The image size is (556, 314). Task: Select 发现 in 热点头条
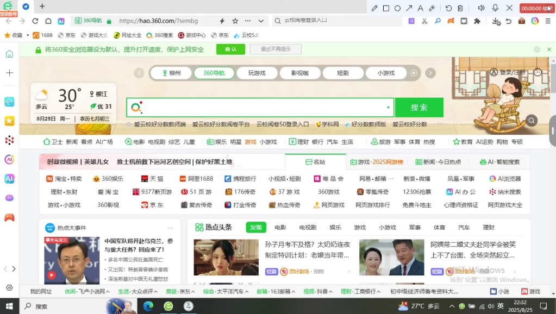(x=256, y=228)
